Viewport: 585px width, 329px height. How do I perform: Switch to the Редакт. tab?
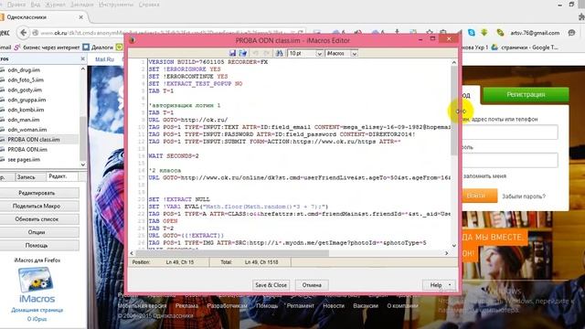point(58,176)
